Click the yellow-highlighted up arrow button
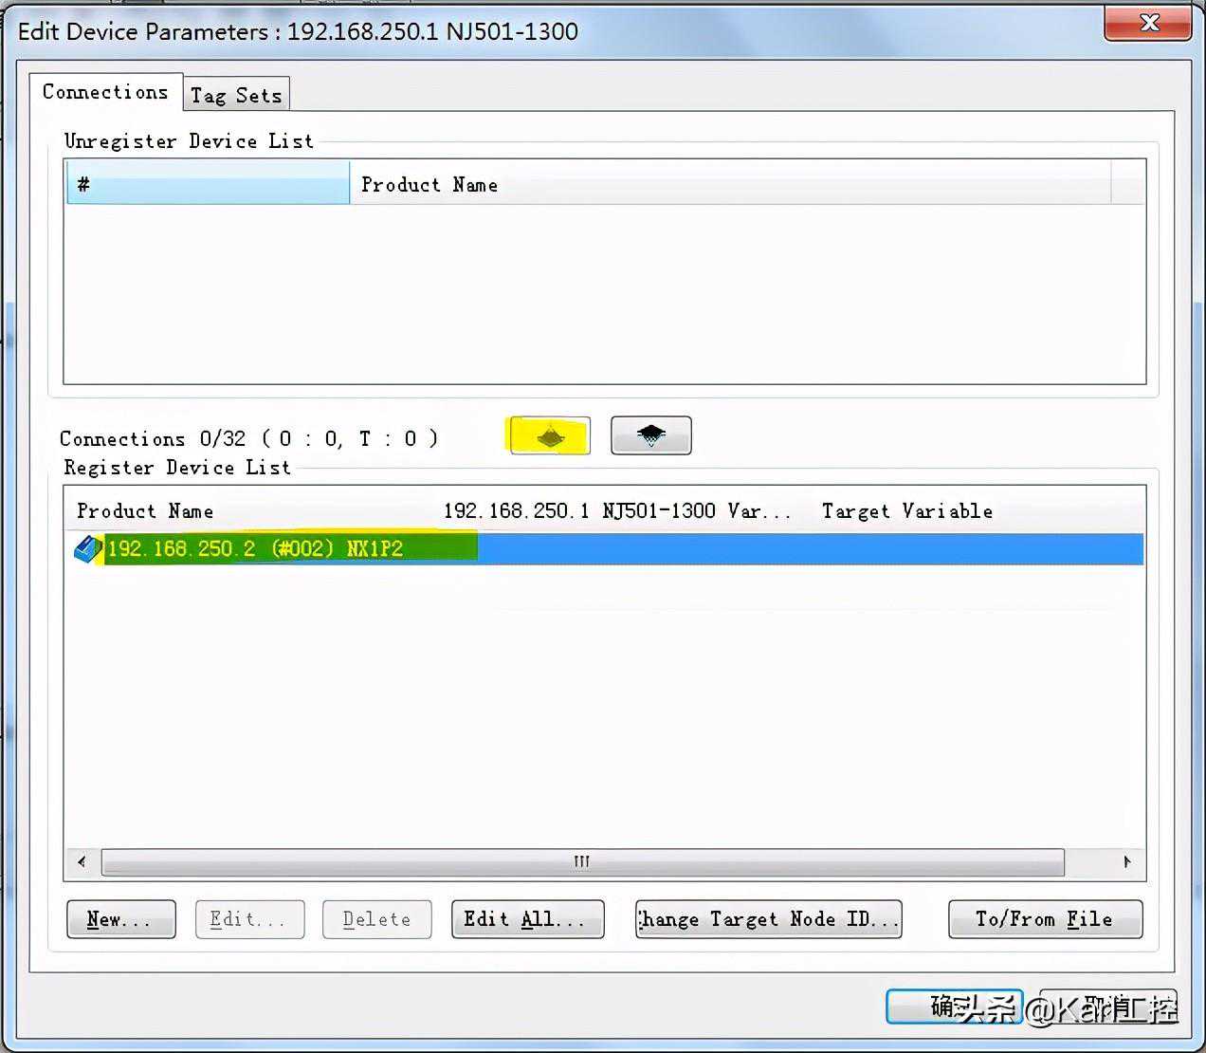 pos(550,436)
